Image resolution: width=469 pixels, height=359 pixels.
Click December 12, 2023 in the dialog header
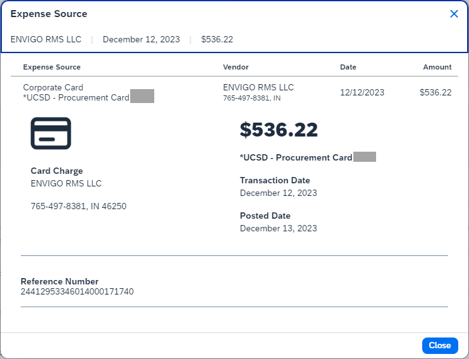(x=141, y=39)
